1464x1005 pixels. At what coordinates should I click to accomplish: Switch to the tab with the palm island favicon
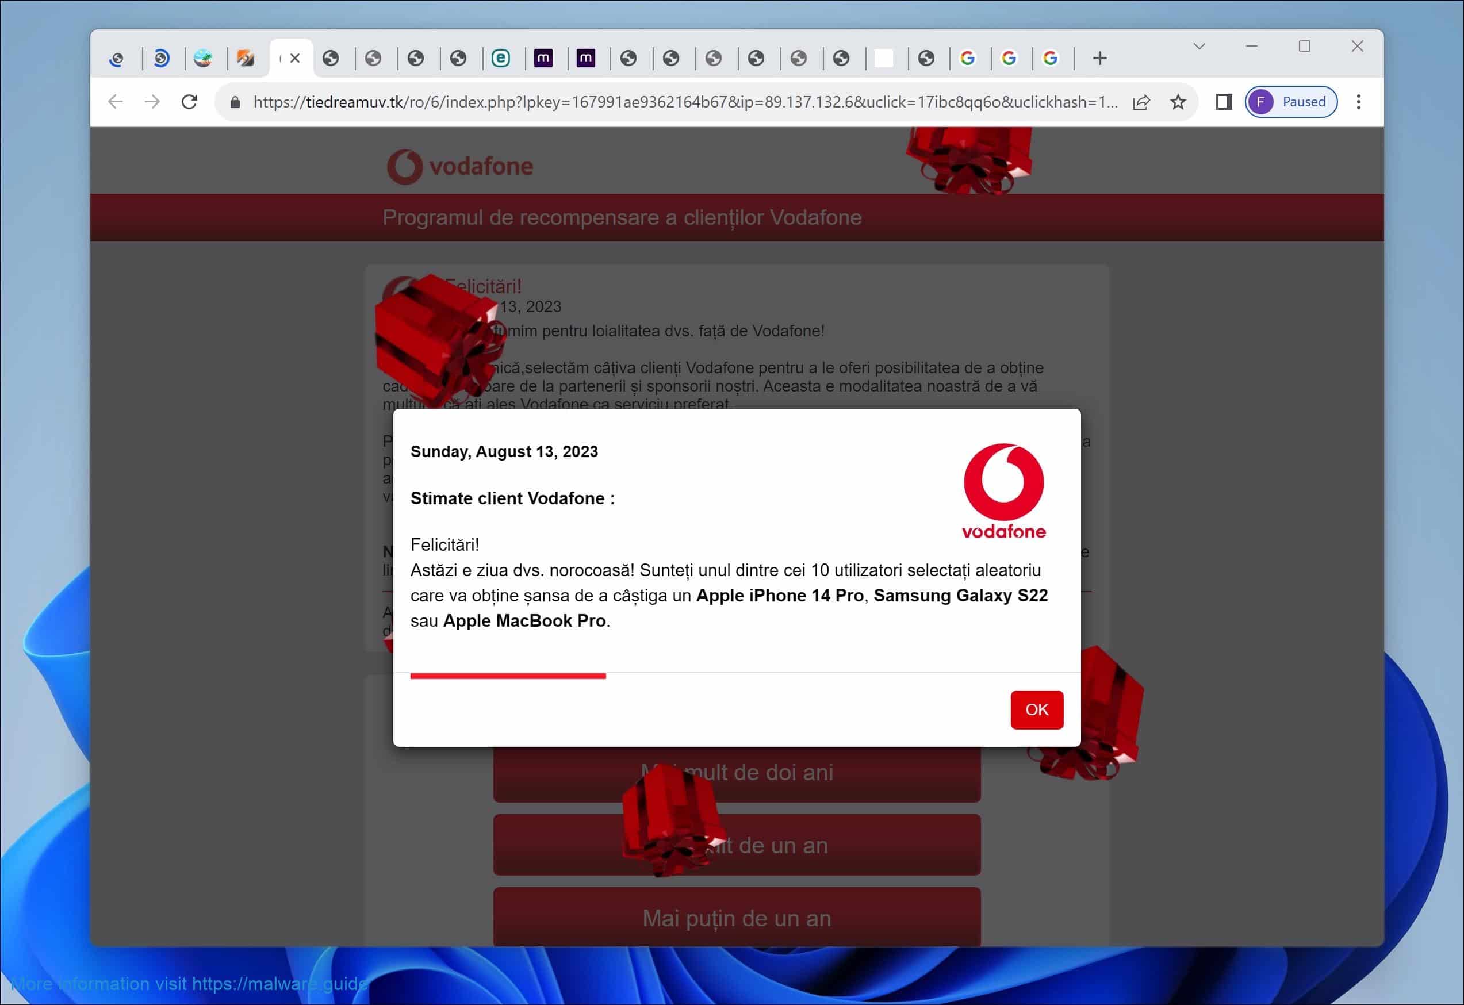(203, 59)
